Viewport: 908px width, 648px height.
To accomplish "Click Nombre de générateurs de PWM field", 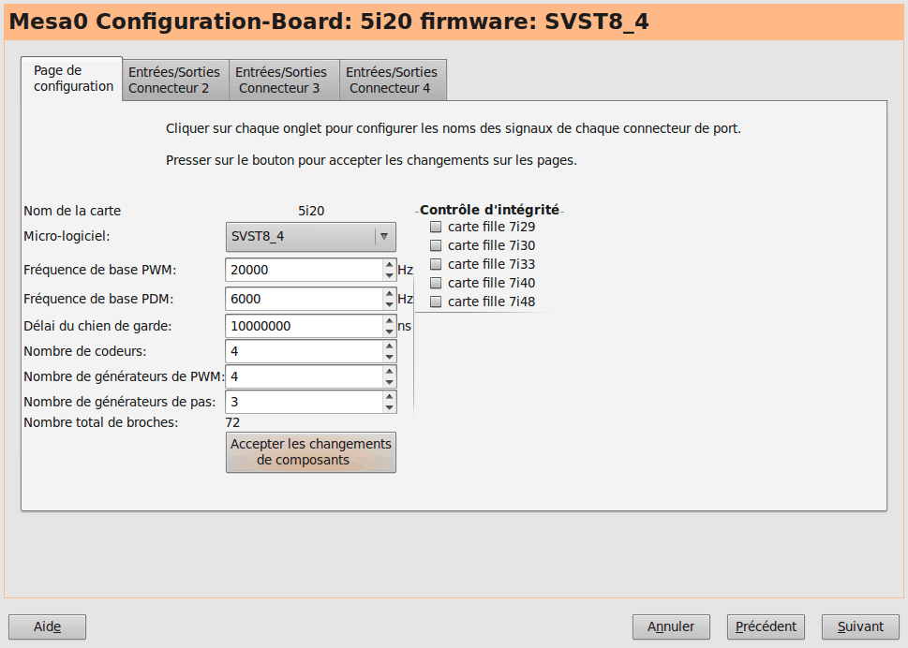I will pyautogui.click(x=304, y=376).
